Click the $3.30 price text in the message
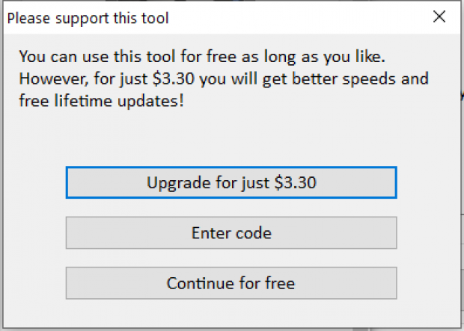The height and width of the screenshot is (331, 464). point(174,79)
